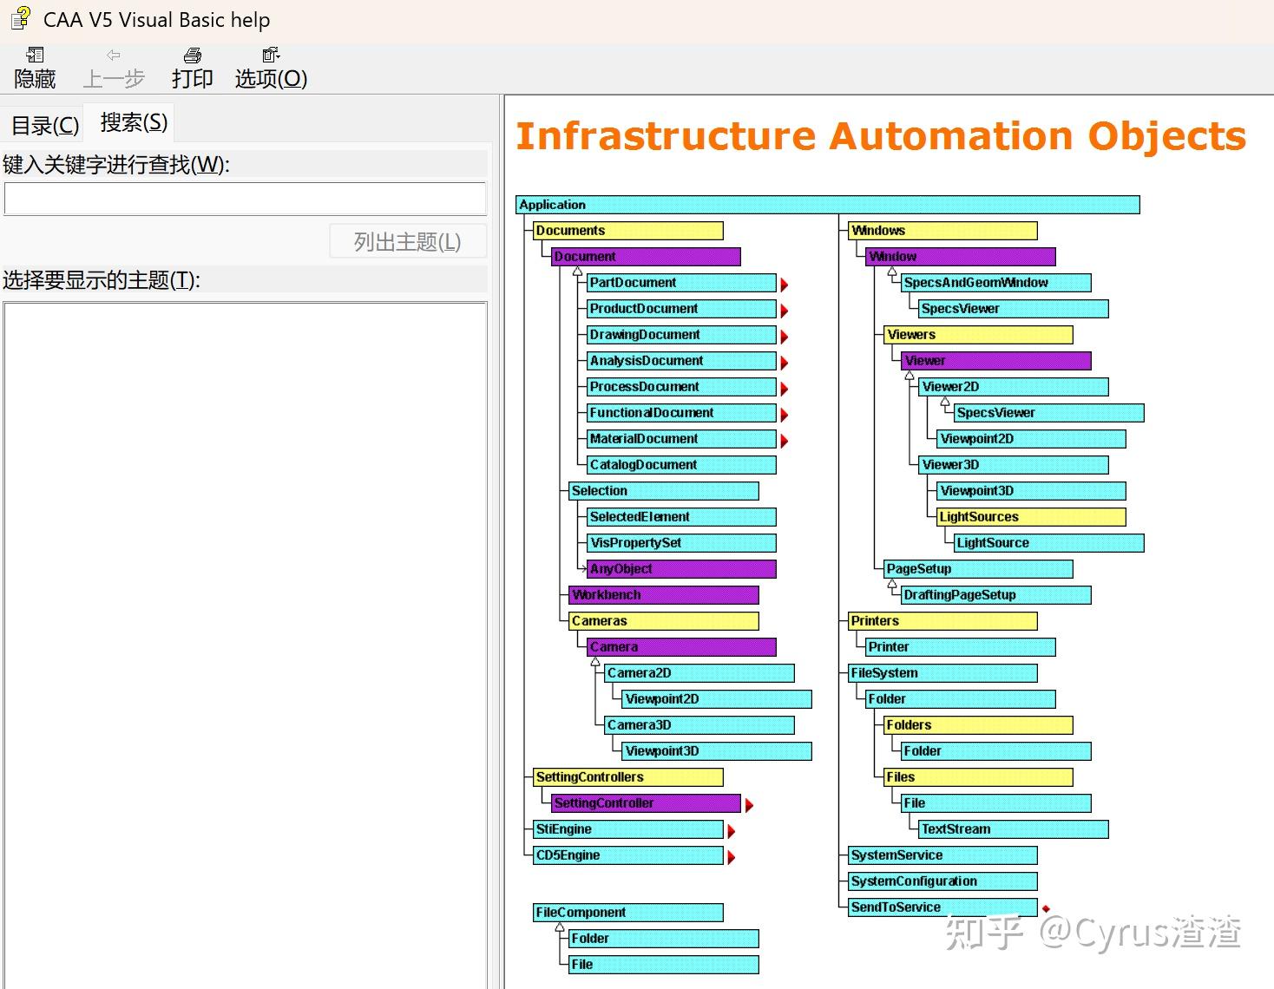
Task: Click the red arrow next to PartDocument
Action: click(784, 285)
